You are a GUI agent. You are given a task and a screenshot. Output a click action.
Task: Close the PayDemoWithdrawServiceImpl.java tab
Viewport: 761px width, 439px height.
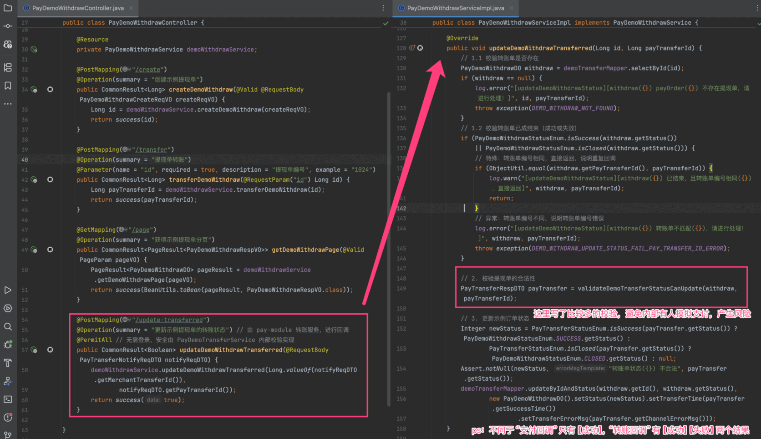pos(512,8)
